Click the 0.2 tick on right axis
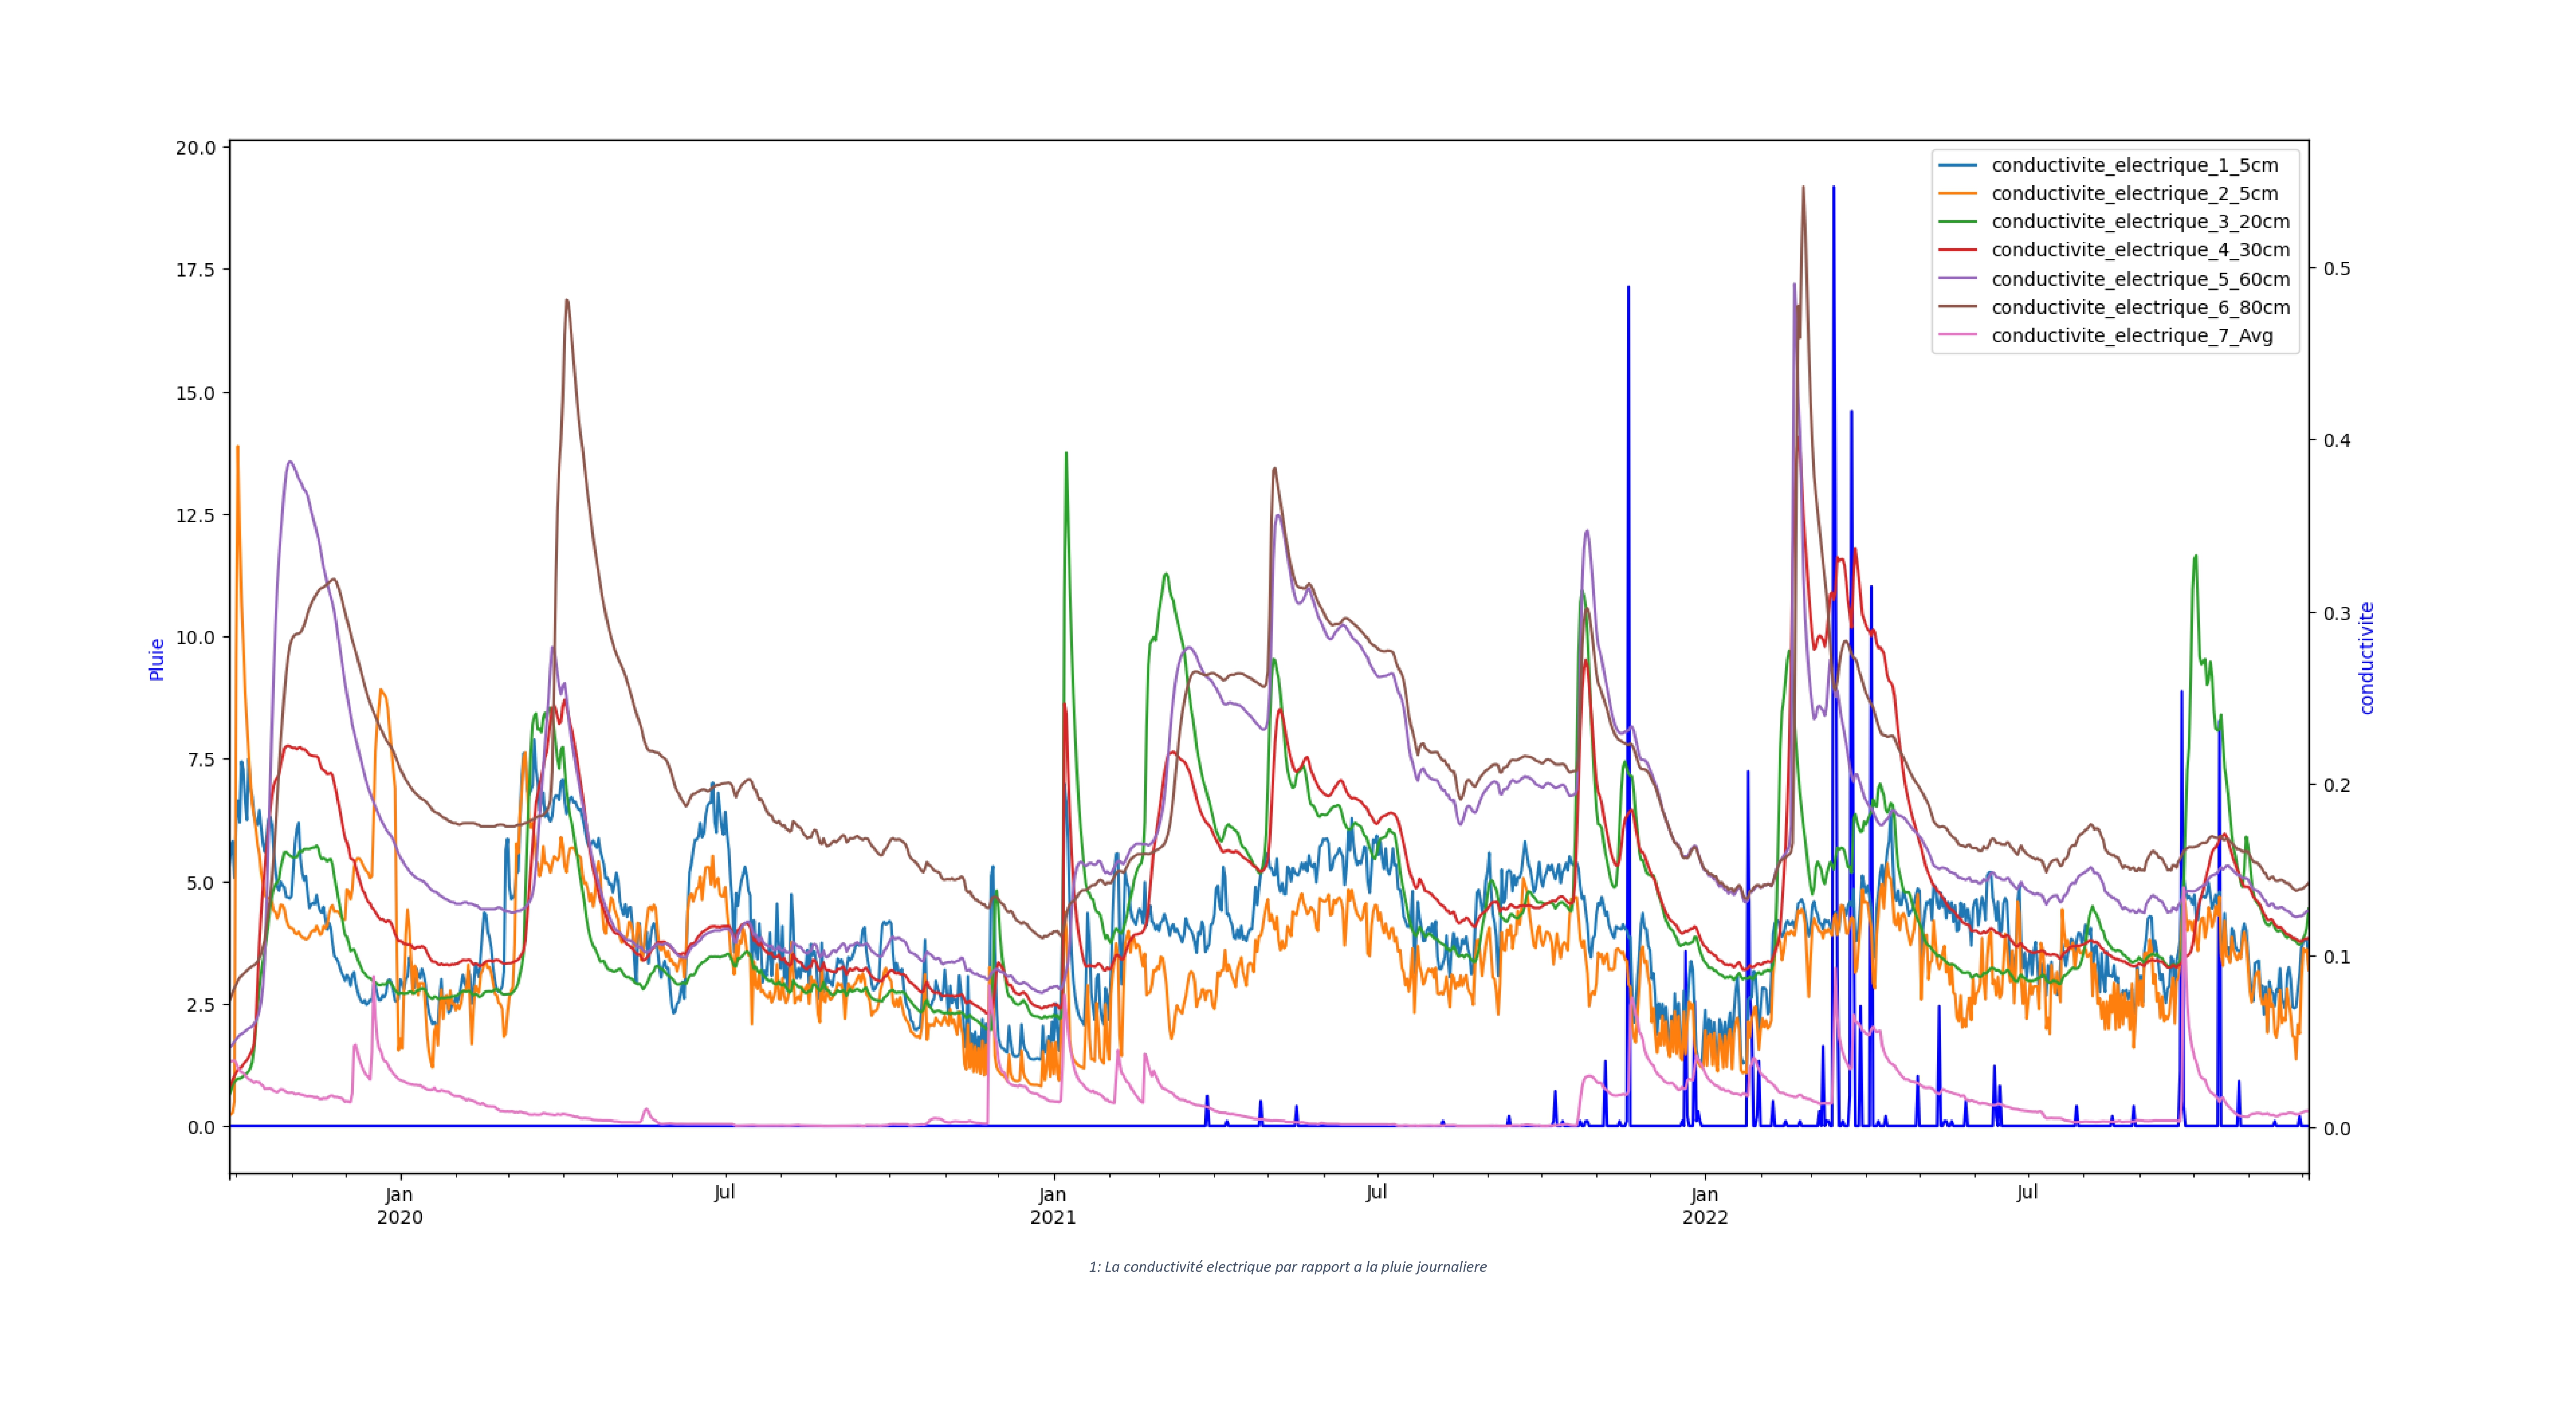The width and height of the screenshot is (2576, 1417). [2336, 784]
